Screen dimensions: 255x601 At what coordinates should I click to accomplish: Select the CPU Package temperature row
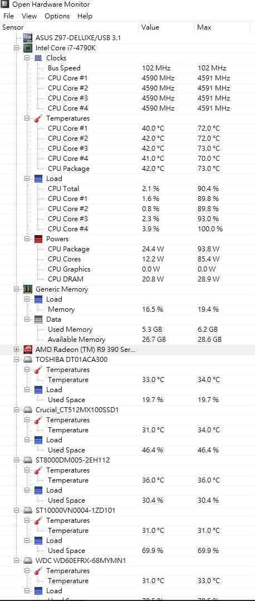point(127,168)
